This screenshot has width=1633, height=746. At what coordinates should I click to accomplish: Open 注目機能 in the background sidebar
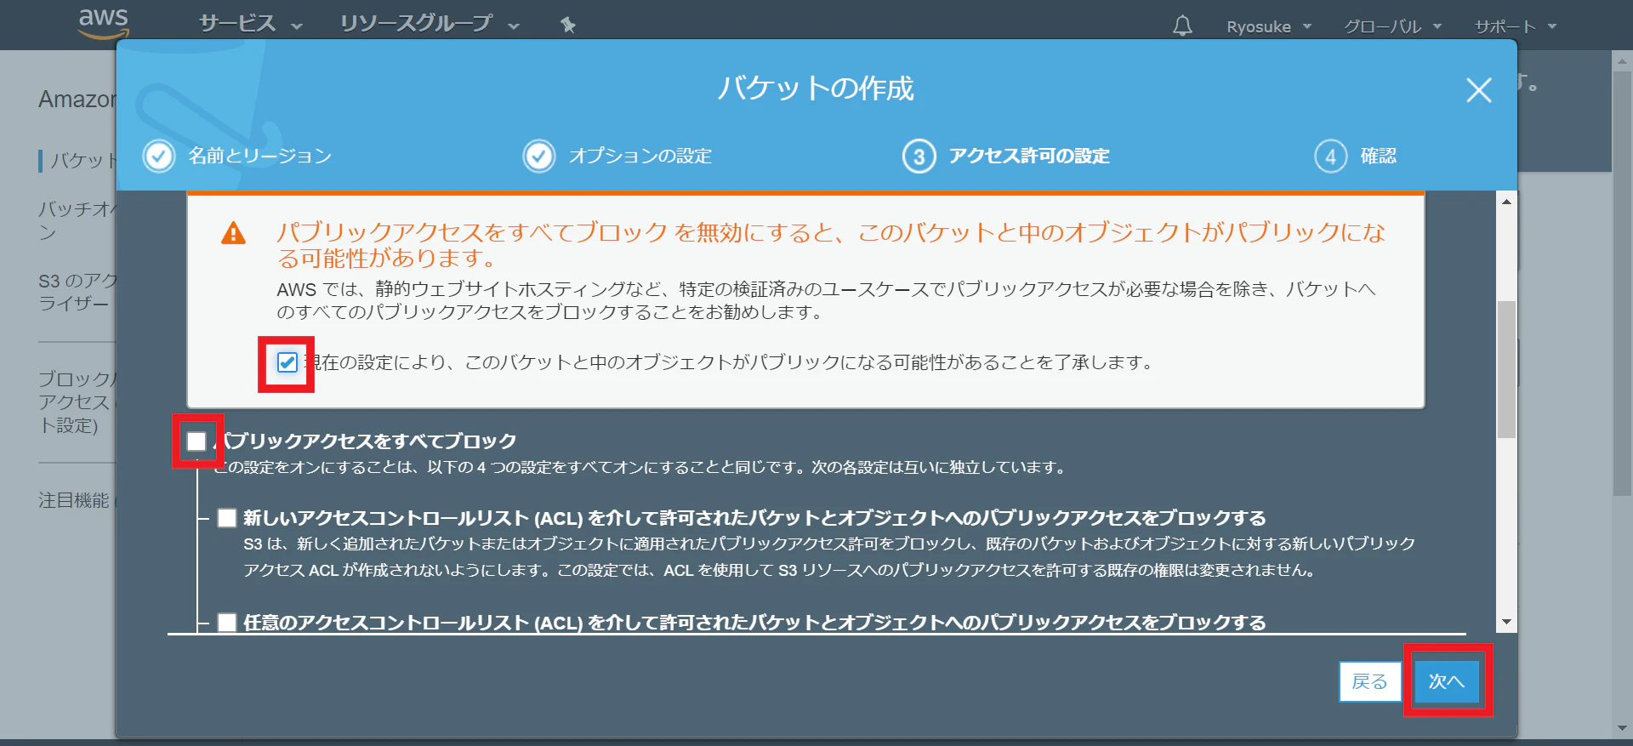pos(77,500)
